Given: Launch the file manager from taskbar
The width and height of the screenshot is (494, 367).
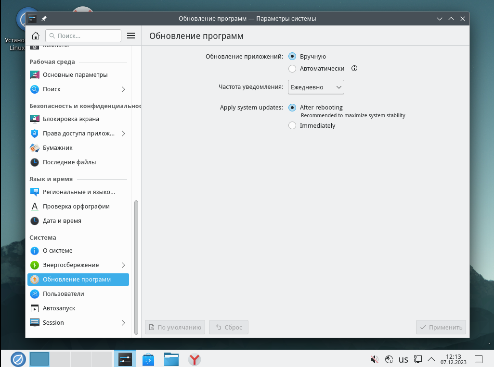Looking at the screenshot, I should pyautogui.click(x=171, y=359).
